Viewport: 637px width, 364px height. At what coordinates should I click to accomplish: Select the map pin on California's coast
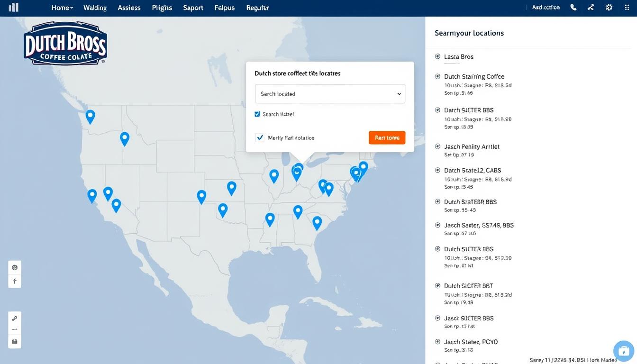pos(92,196)
